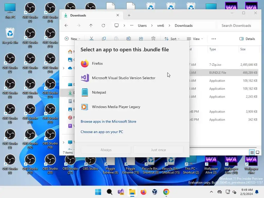Click the forward navigation arrow
Image resolution: width=264 pixels, height=198 pixels.
78,26
